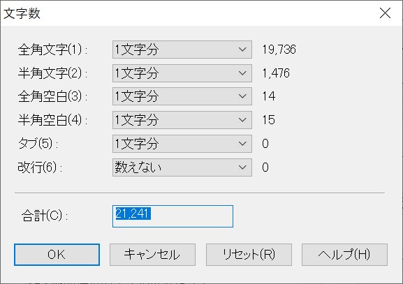Click the 19,736 full-width character count

pyautogui.click(x=279, y=50)
